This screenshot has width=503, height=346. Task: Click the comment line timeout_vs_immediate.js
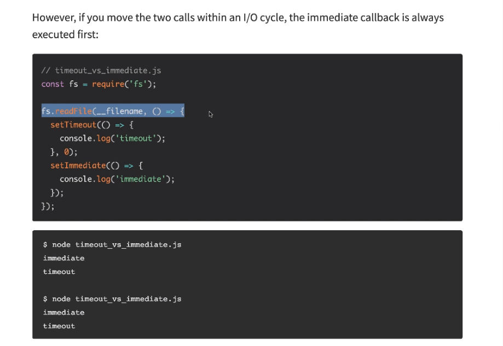[101, 70]
